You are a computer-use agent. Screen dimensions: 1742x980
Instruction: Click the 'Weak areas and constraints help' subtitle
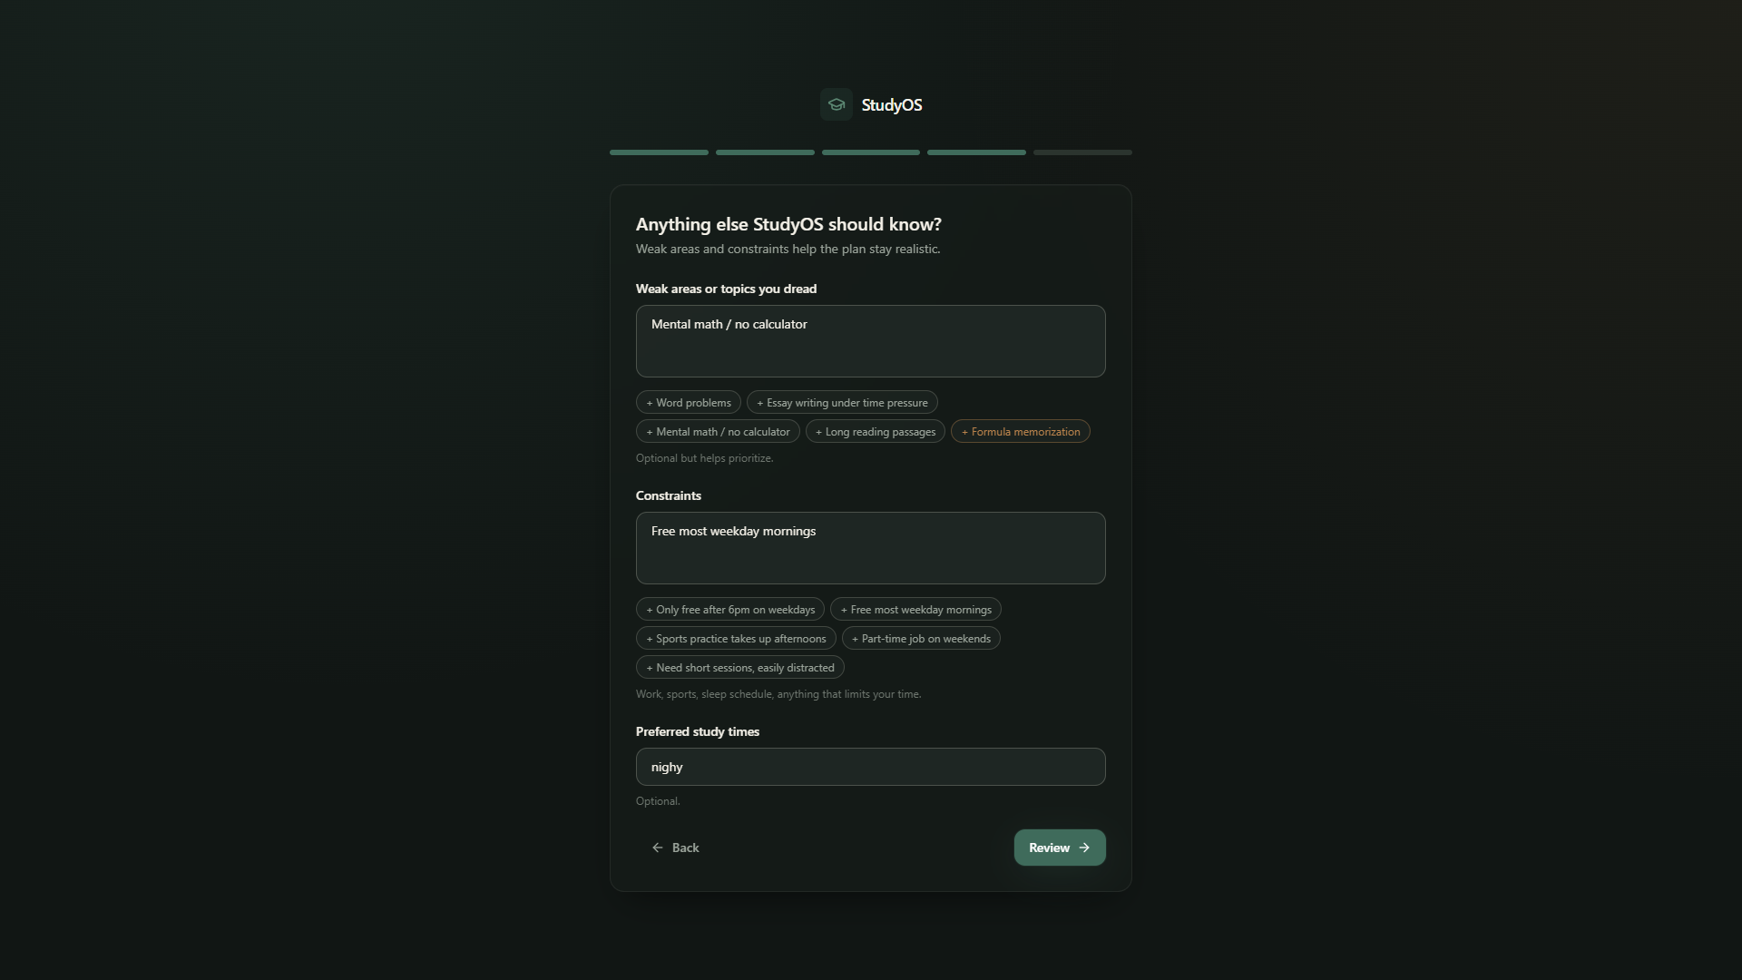click(788, 249)
